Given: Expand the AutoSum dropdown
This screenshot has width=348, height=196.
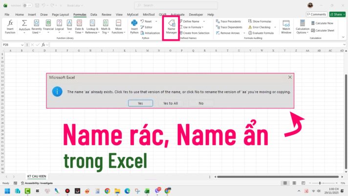Looking at the screenshot, I should 24,32.
